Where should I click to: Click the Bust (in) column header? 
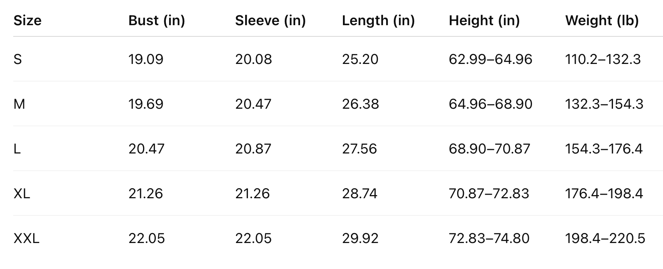(x=157, y=20)
